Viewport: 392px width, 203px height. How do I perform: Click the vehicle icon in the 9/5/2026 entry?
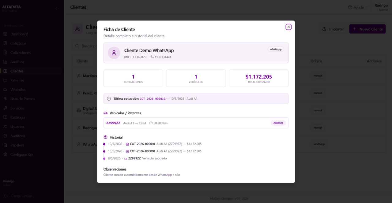pos(126,159)
